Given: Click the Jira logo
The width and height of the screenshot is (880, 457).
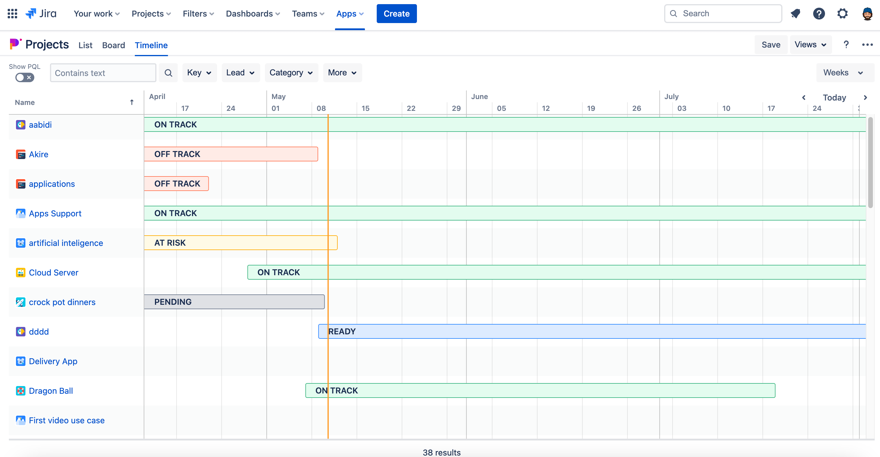Looking at the screenshot, I should click(x=41, y=14).
